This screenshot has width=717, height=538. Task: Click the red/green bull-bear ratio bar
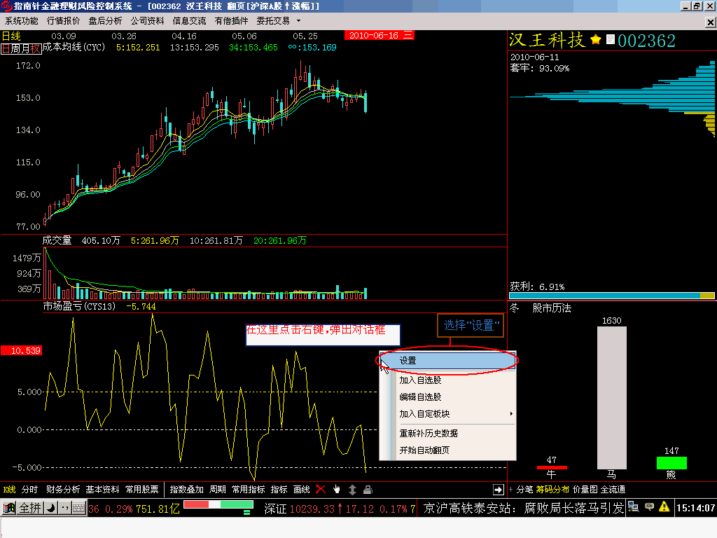tap(218, 504)
